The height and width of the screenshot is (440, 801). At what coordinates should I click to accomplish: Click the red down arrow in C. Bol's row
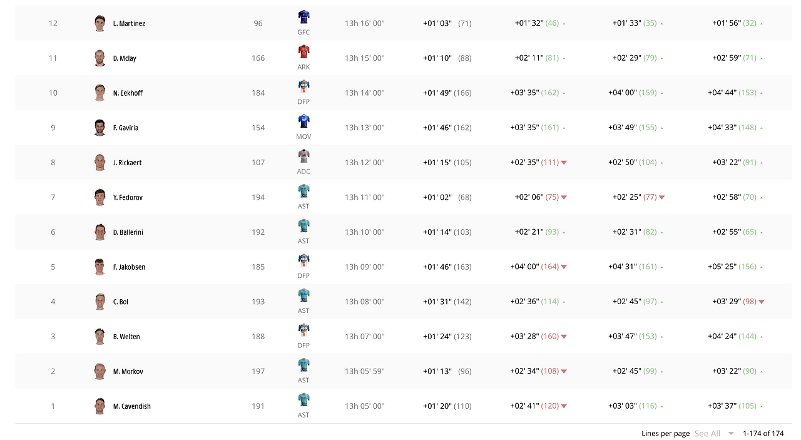tap(762, 302)
